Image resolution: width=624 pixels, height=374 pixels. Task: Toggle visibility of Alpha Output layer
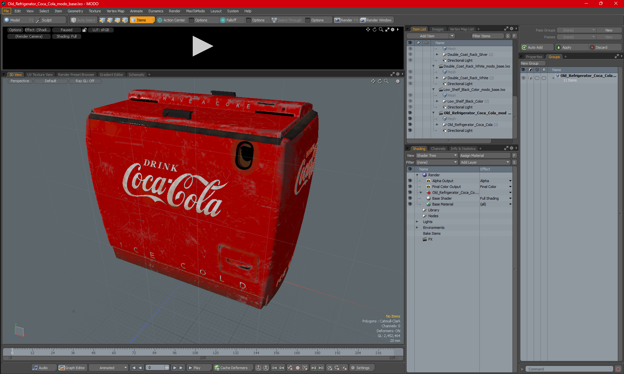click(x=410, y=181)
